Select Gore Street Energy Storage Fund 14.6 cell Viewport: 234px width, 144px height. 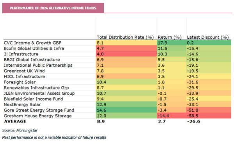point(126,110)
